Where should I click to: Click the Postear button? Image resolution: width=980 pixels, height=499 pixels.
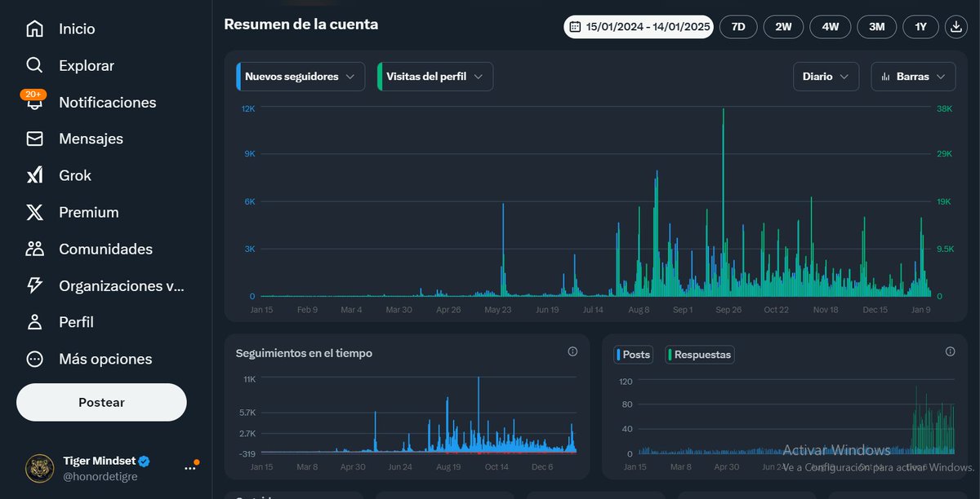pos(101,402)
